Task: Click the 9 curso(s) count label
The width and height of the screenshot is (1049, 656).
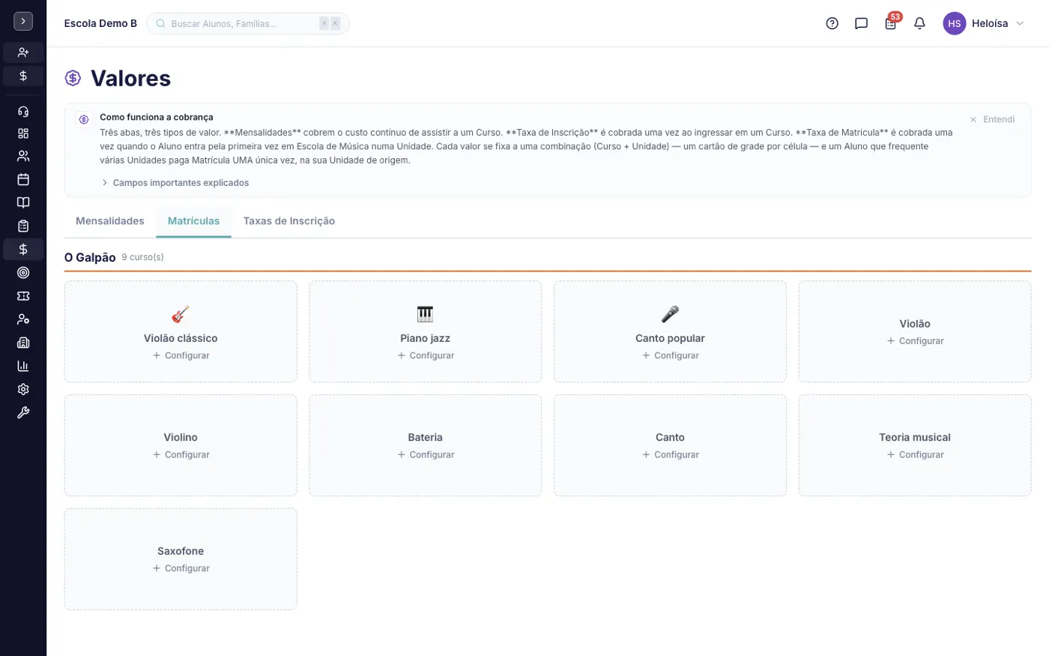Action: point(142,257)
